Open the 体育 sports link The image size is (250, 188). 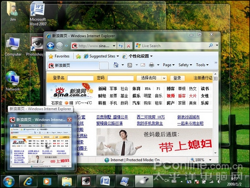(x=136, y=89)
